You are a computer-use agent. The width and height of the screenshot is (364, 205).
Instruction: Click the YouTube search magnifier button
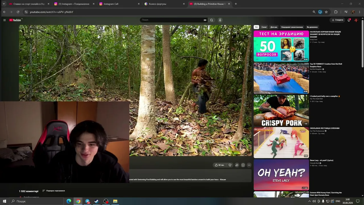[x=212, y=20]
